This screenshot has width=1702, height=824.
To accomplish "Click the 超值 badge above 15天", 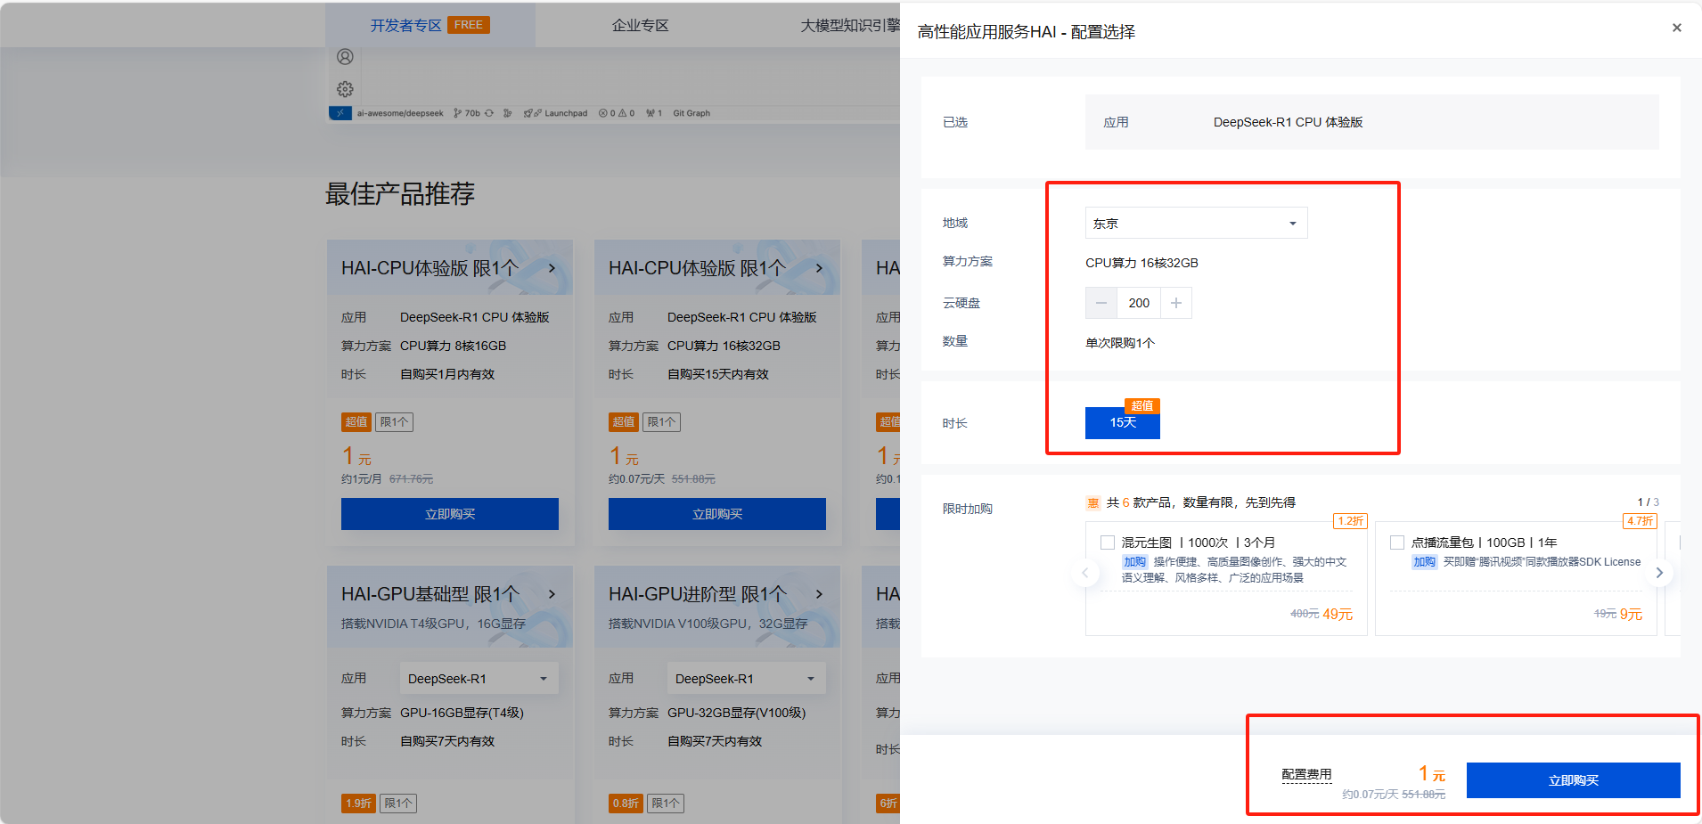I will pos(1141,405).
